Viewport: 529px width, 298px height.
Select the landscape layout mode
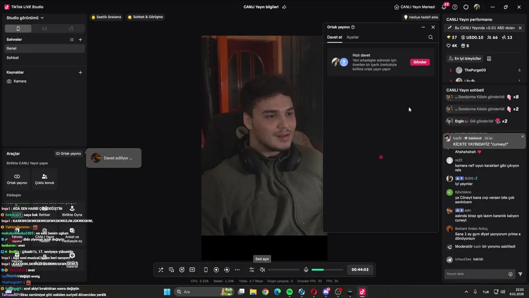(45, 29)
